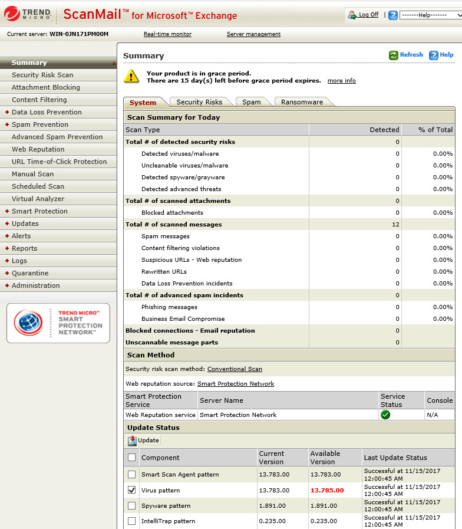Image resolution: width=462 pixels, height=529 pixels.
Task: Click the green service status checkmark
Action: pyautogui.click(x=385, y=415)
